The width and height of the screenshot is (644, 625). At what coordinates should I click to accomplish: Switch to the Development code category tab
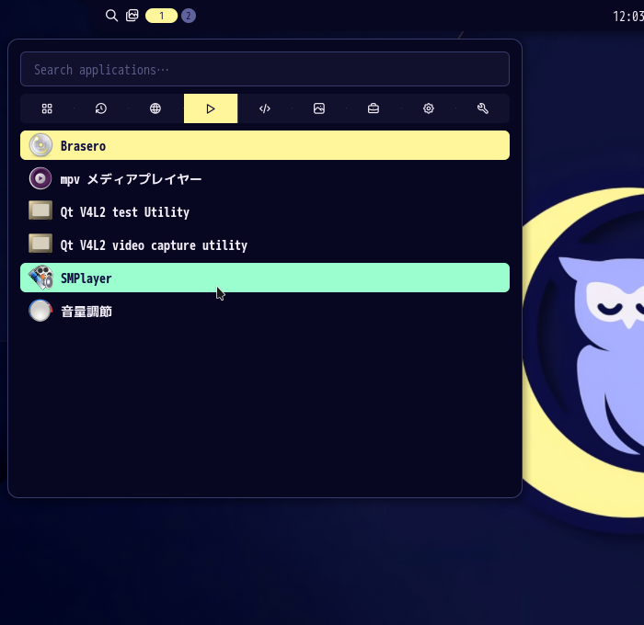265,108
